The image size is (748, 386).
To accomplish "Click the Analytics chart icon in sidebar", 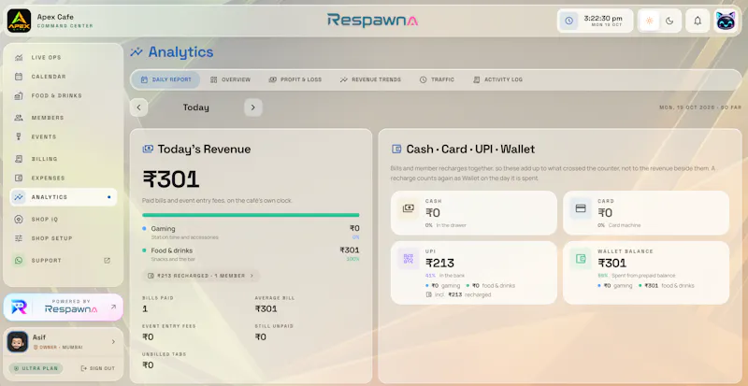I will tap(19, 197).
